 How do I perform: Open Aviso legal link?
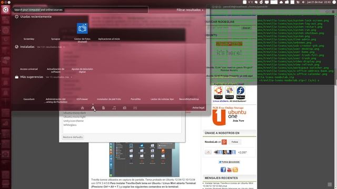198,108
